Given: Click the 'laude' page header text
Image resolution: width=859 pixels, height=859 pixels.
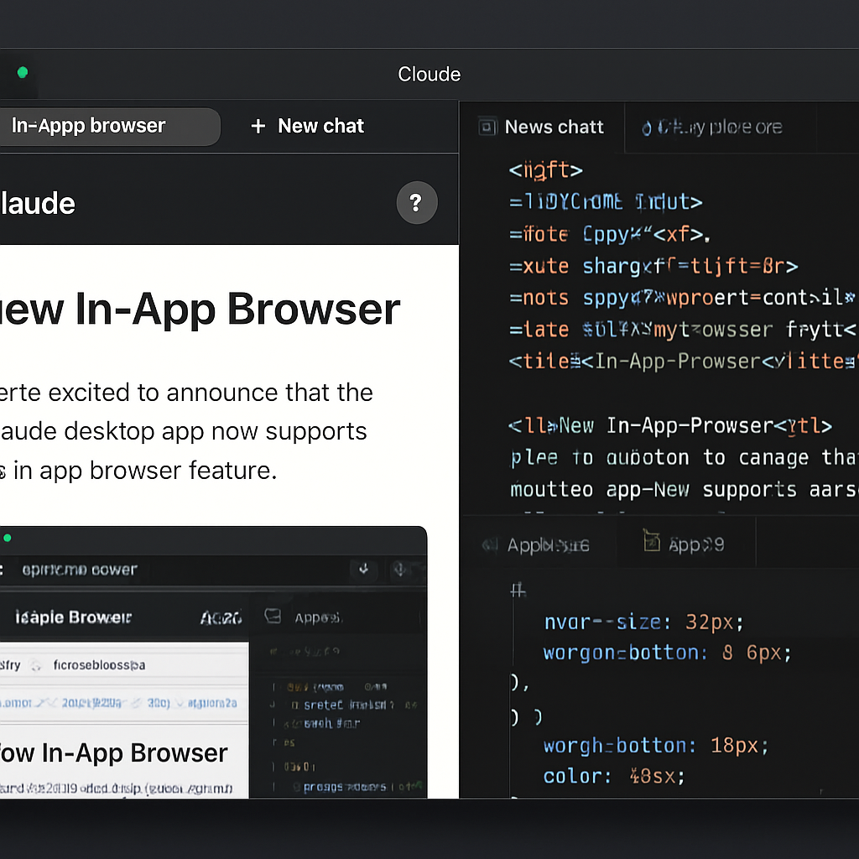Looking at the screenshot, I should [x=37, y=204].
